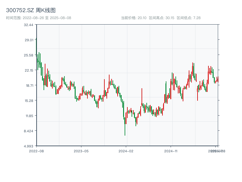
Task: Select the 29.01 price axis label
Action: coord(28,40)
